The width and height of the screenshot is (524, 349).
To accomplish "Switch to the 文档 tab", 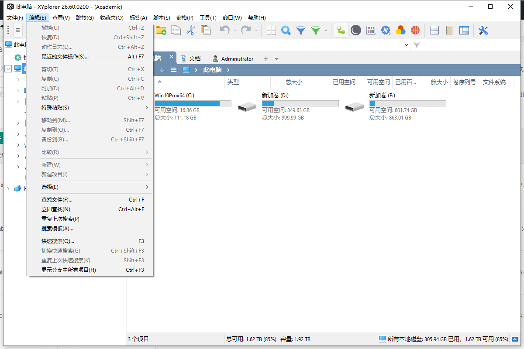I will click(191, 58).
